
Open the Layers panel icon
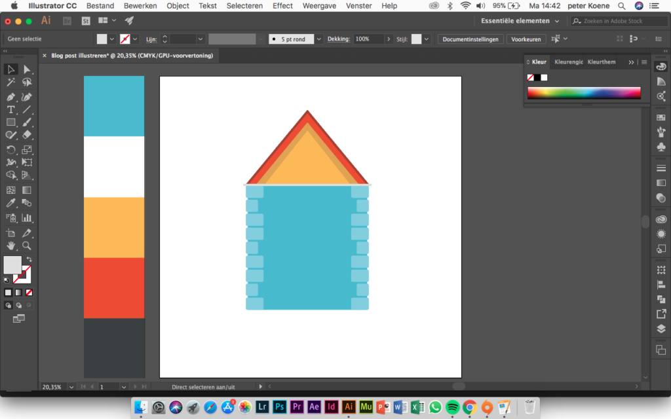pyautogui.click(x=661, y=329)
